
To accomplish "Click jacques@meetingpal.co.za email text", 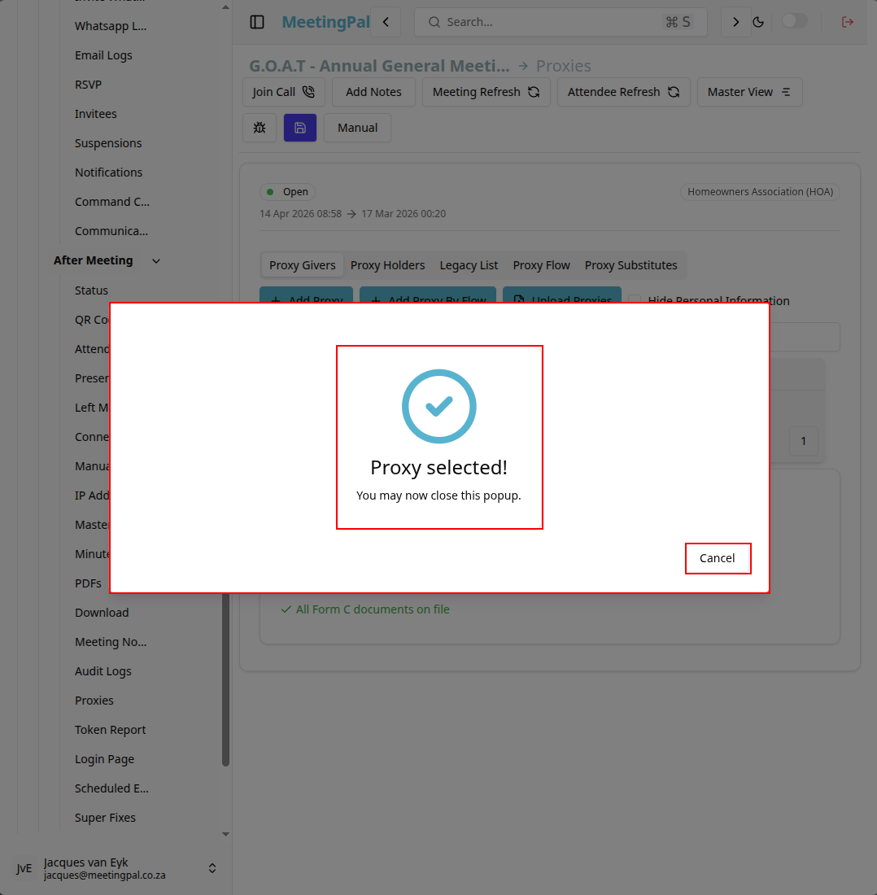I will [x=104, y=875].
